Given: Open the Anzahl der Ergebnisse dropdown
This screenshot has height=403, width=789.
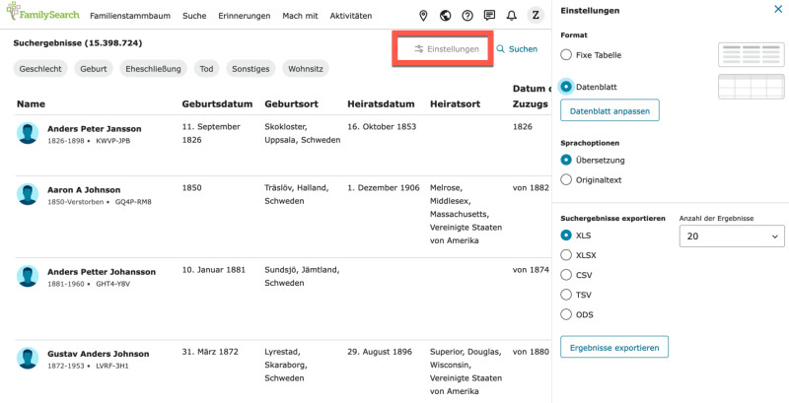Looking at the screenshot, I should tap(732, 235).
